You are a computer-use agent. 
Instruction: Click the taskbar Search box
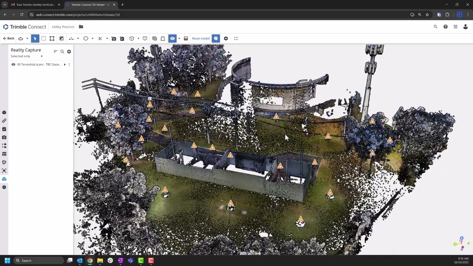tap(39, 260)
